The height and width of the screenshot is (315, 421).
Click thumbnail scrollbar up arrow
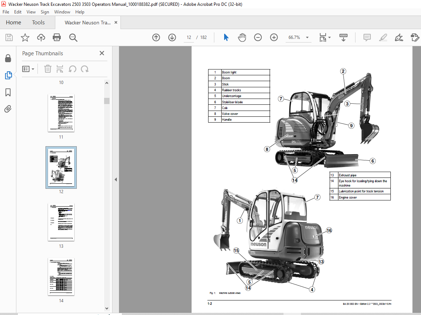(107, 83)
